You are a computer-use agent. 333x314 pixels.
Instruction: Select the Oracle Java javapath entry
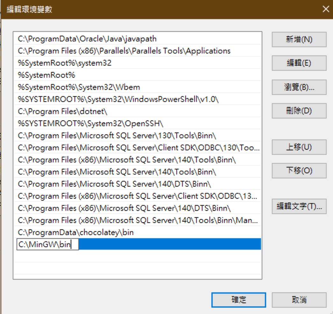pos(87,39)
